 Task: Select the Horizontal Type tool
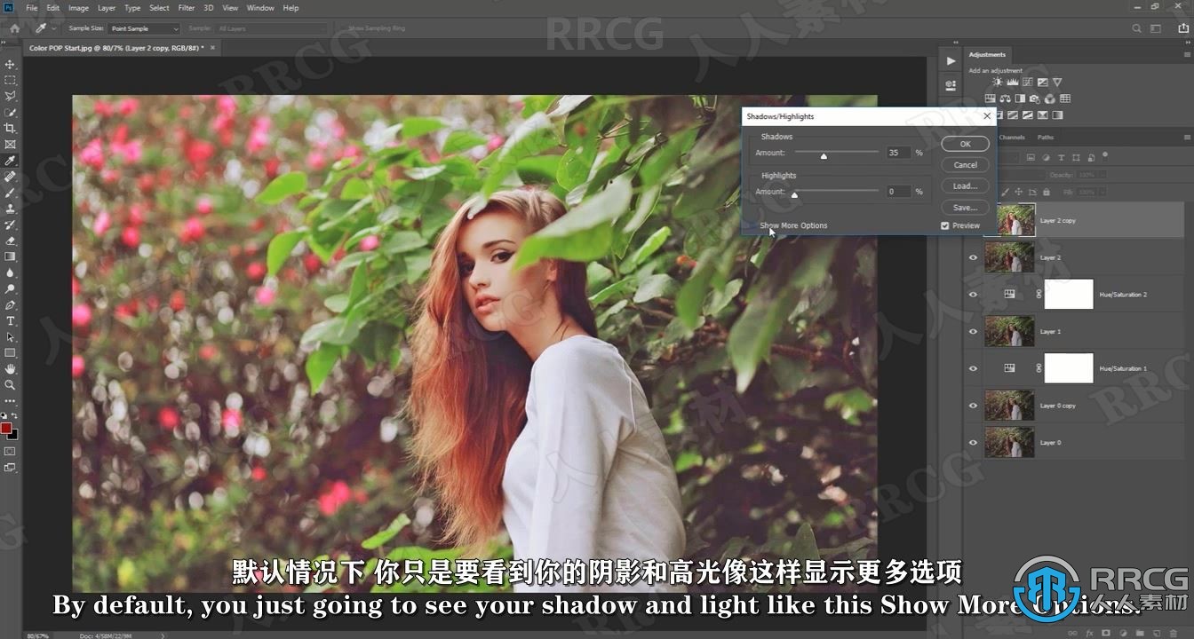point(11,320)
